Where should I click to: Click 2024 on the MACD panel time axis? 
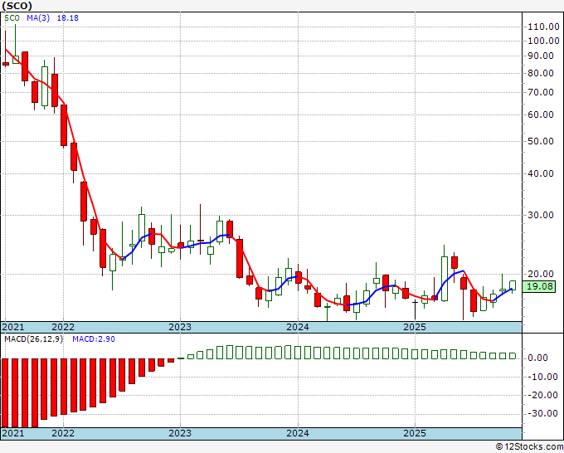click(298, 433)
